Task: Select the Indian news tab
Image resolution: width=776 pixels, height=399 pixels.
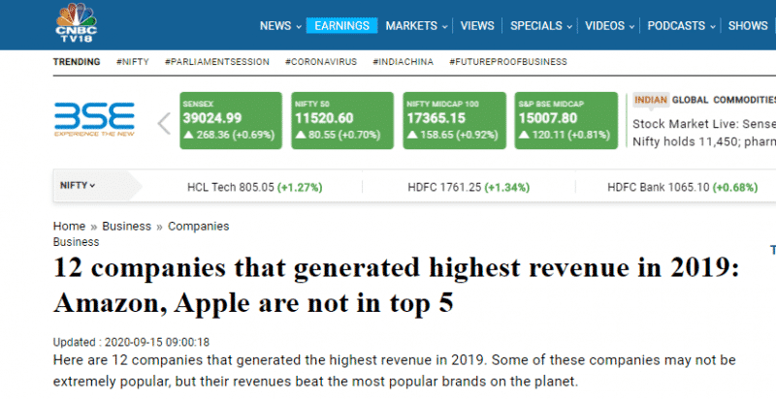Action: [651, 100]
